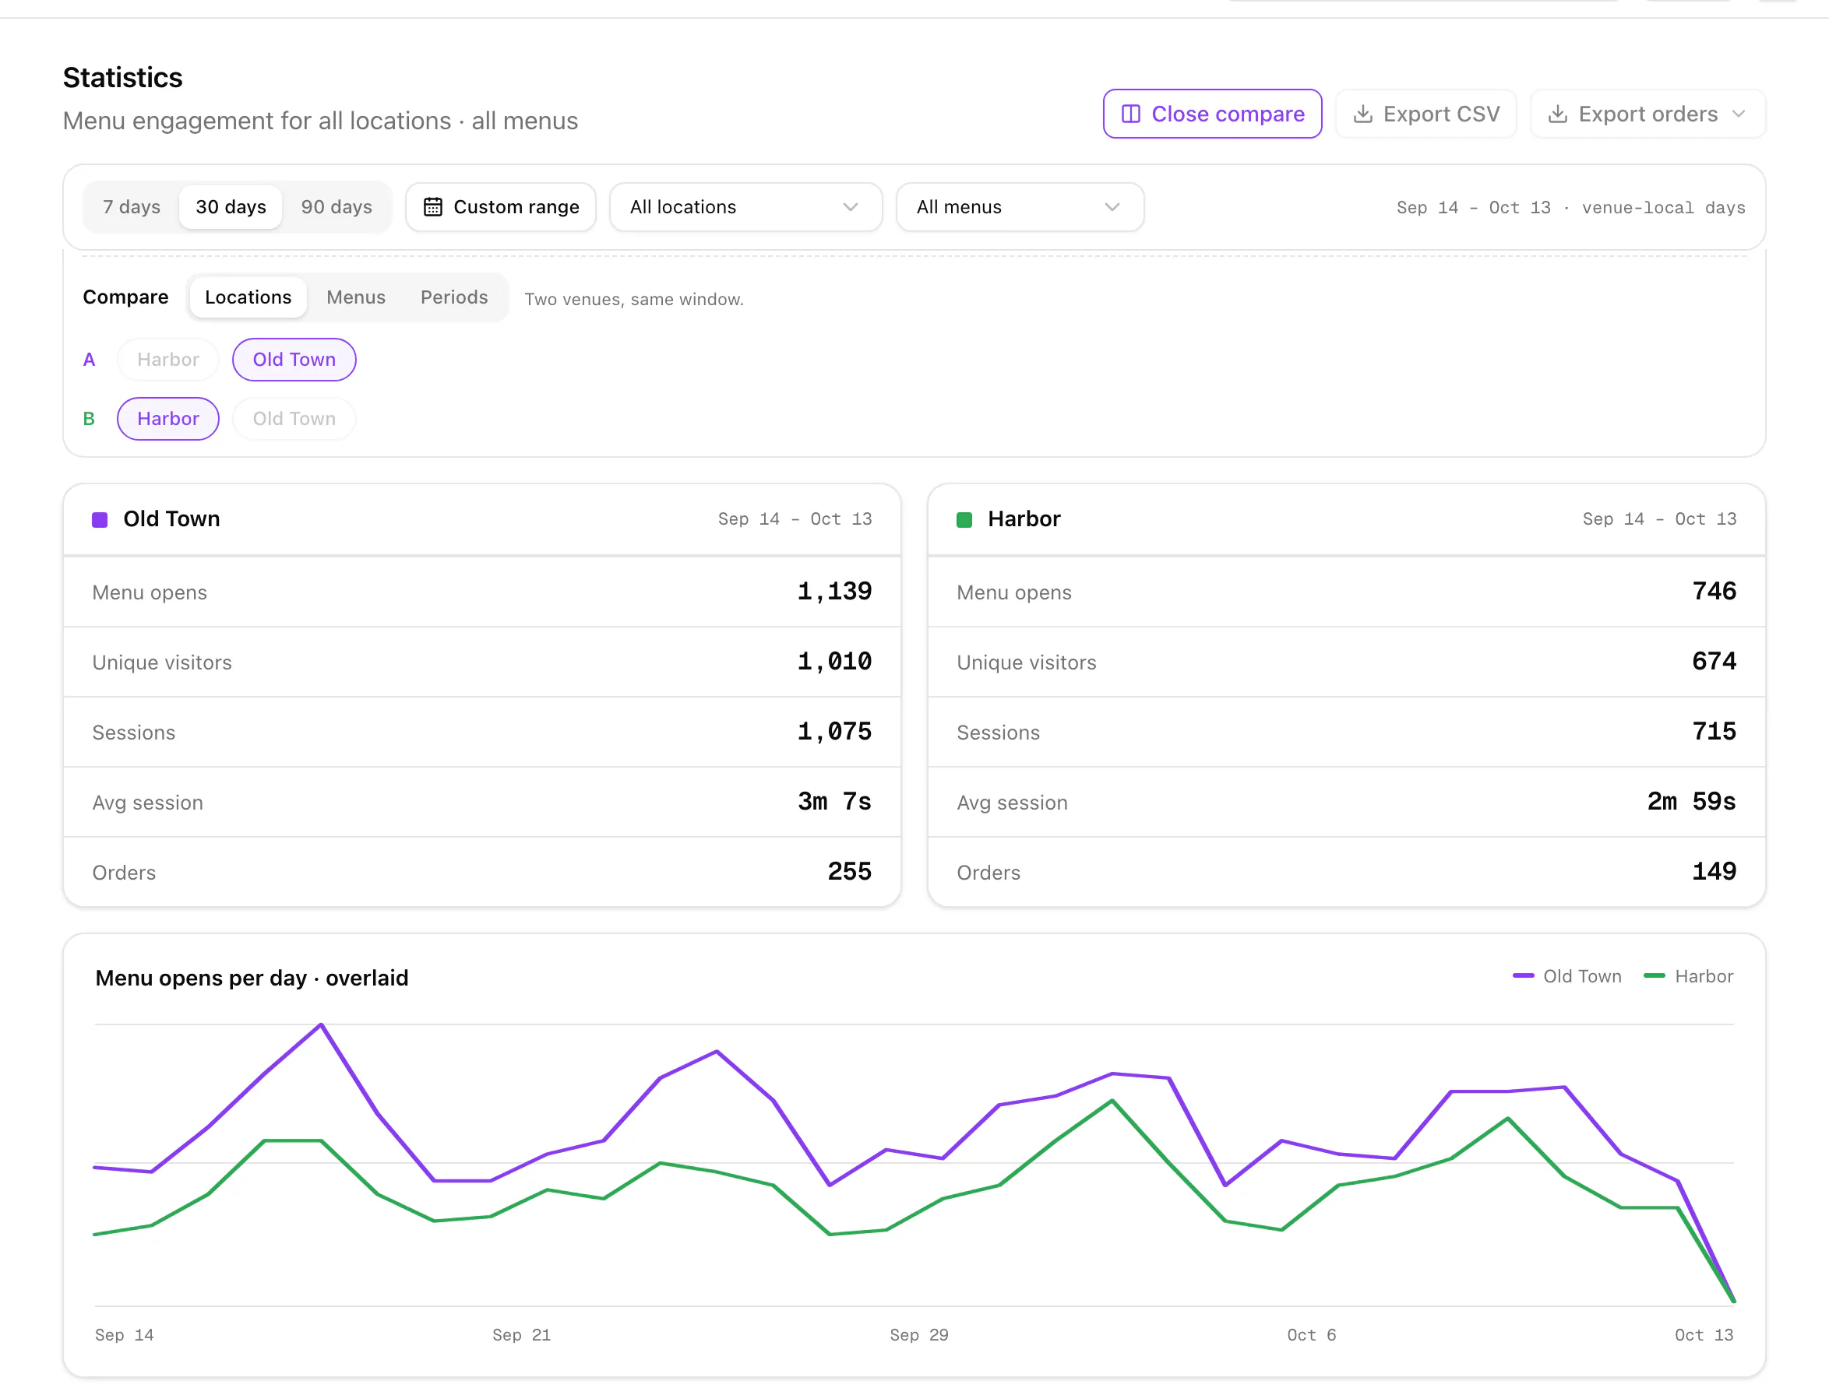Export statistics as CSV
Image resolution: width=1829 pixels, height=1395 pixels.
point(1425,114)
